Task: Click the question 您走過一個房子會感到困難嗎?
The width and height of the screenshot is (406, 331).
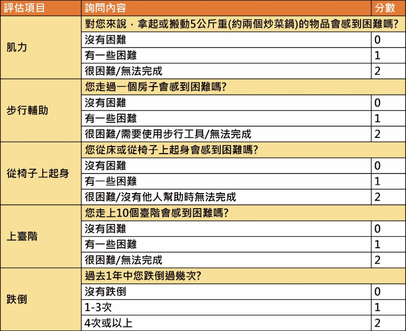Action: pos(244,87)
